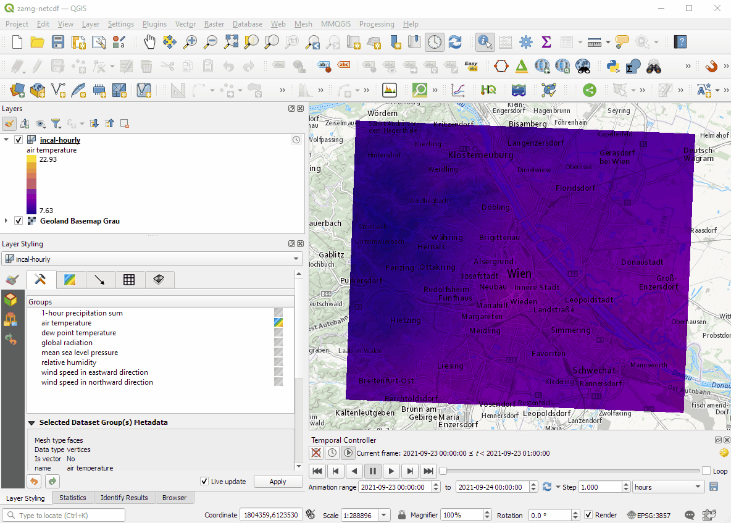
Task: Open the MMQGIS menu
Action: 336,24
